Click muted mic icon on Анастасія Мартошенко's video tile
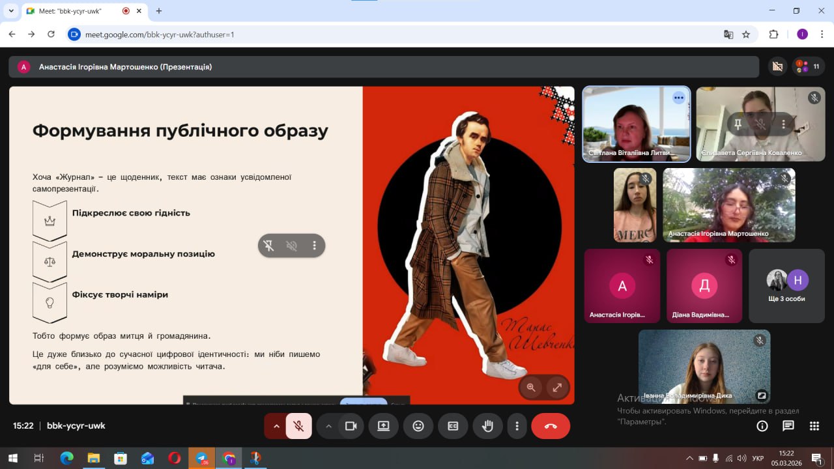The width and height of the screenshot is (834, 469). pyautogui.click(x=784, y=179)
